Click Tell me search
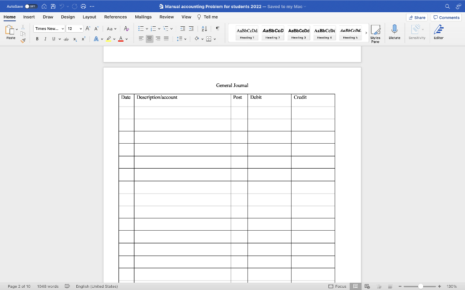This screenshot has height=290, width=465. tap(208, 17)
